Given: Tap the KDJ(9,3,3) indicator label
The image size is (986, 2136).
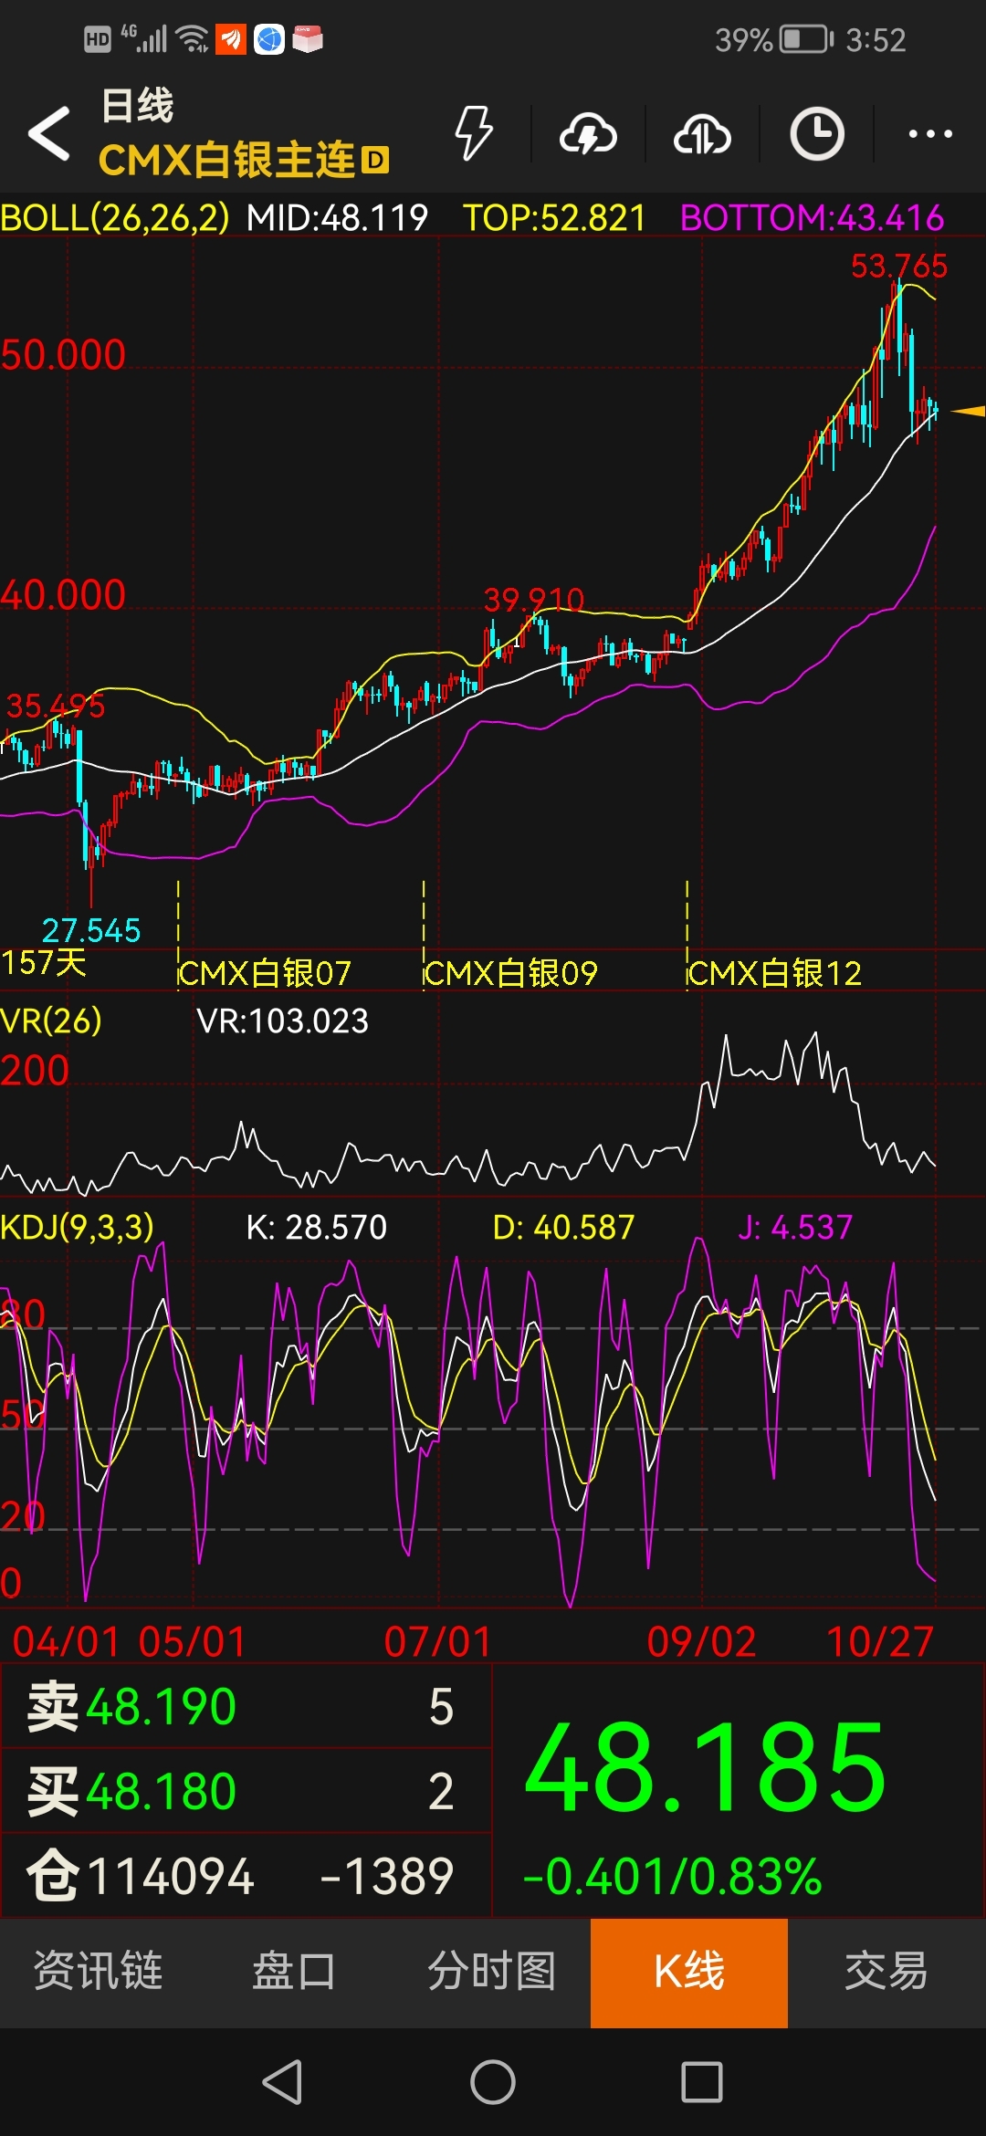Looking at the screenshot, I should (x=77, y=1227).
